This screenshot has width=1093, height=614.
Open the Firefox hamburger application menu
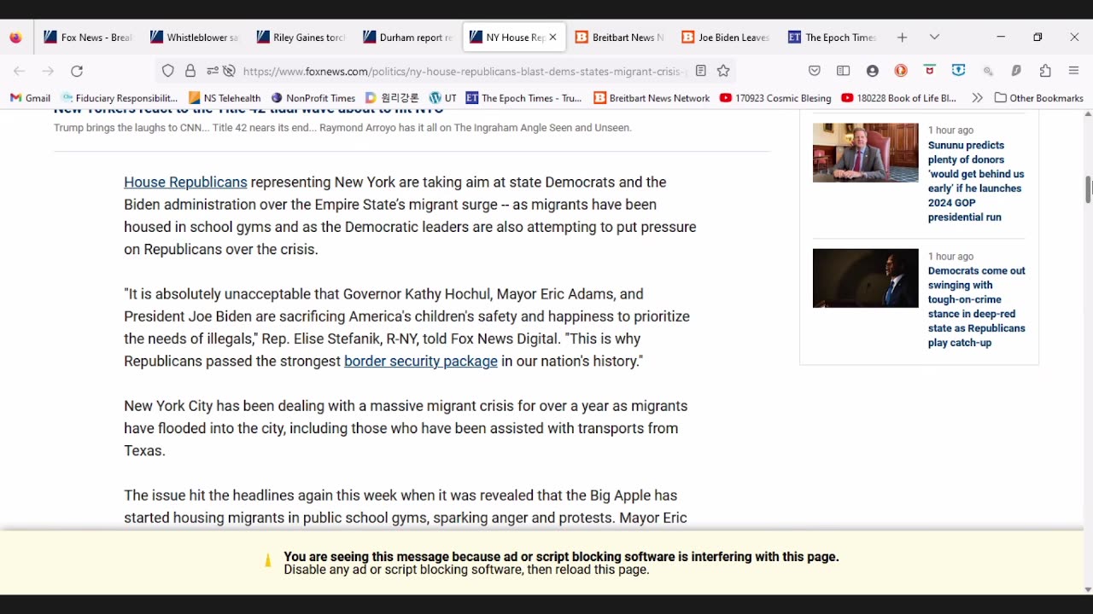click(1074, 72)
